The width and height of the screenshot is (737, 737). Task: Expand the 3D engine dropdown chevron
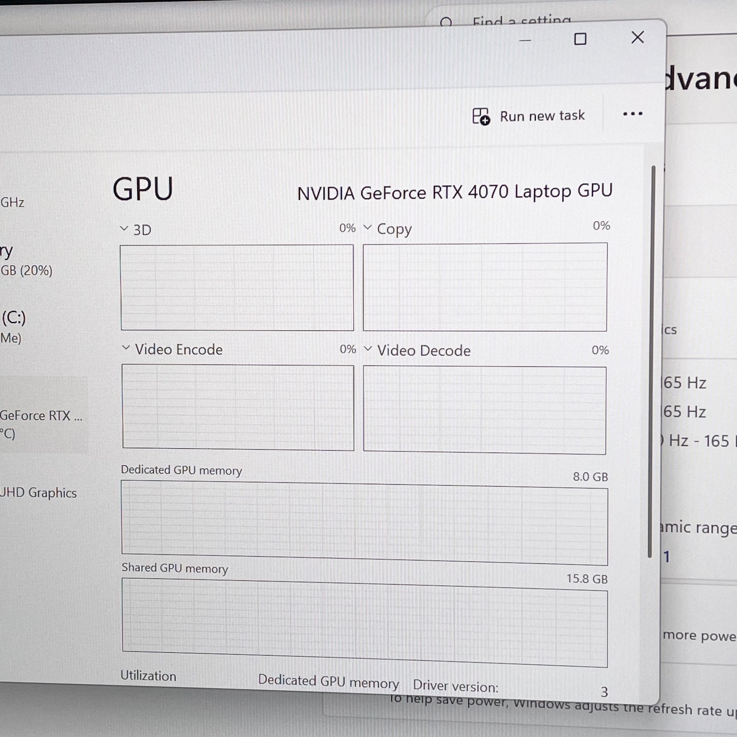[x=124, y=229]
